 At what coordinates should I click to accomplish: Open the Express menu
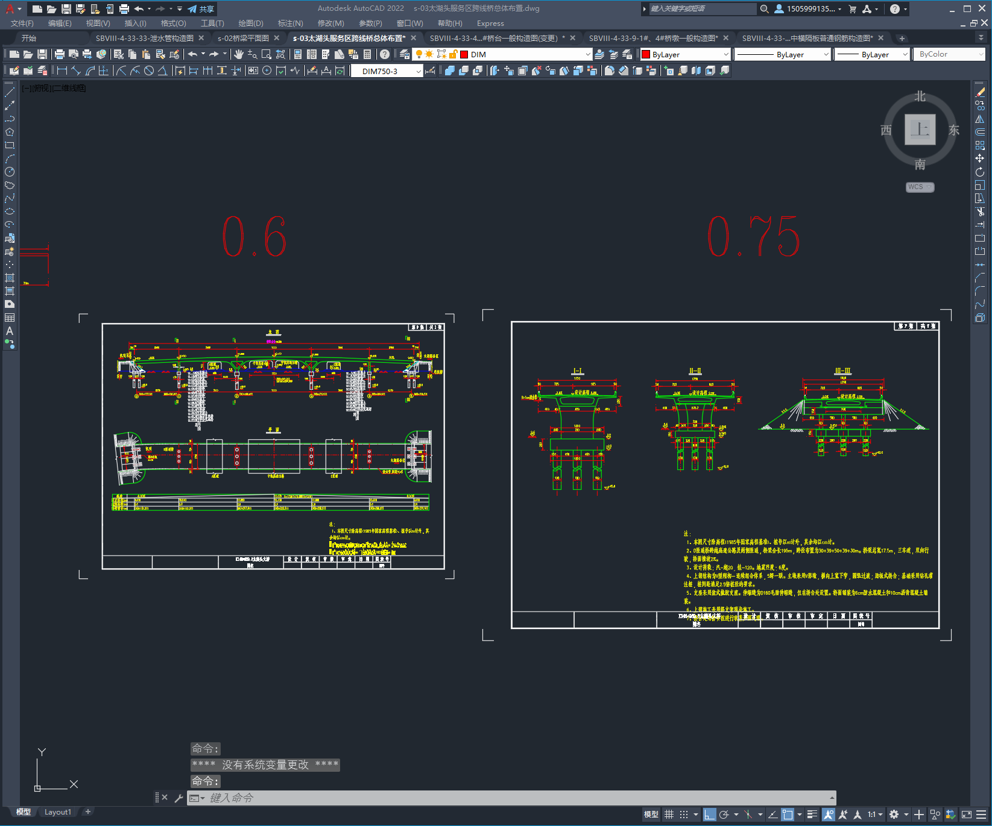tap(490, 23)
